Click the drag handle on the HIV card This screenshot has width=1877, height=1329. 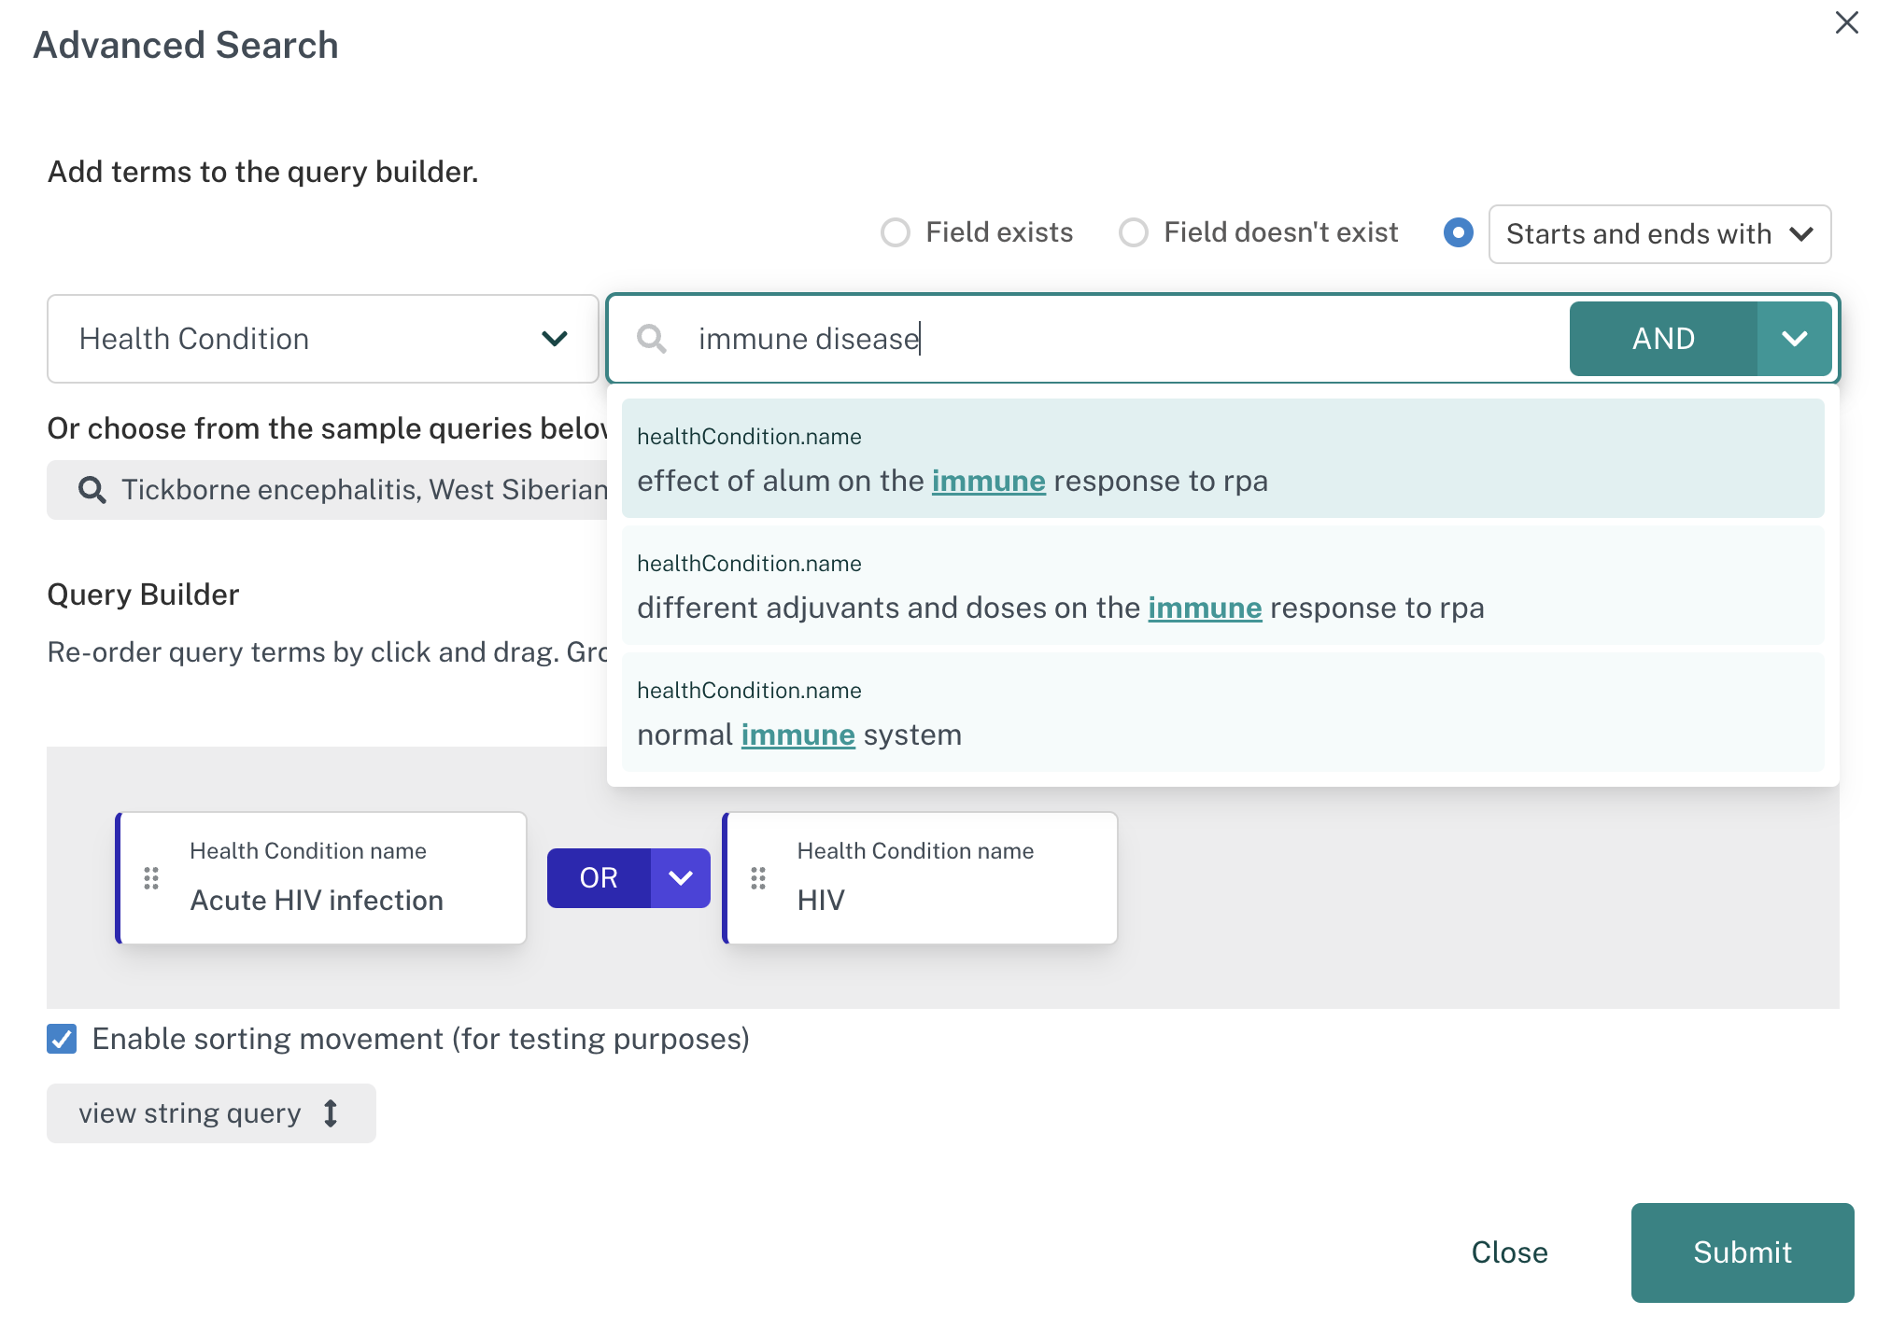(758, 877)
